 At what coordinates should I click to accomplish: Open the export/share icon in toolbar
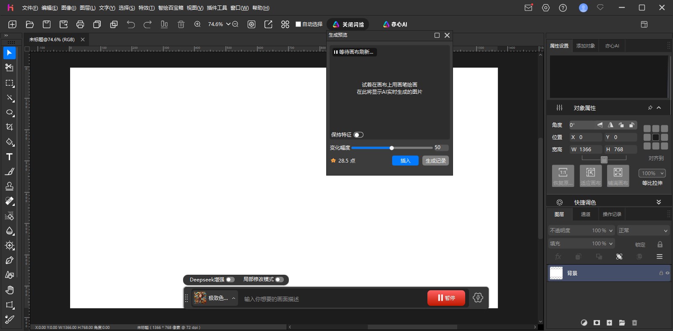tap(268, 24)
